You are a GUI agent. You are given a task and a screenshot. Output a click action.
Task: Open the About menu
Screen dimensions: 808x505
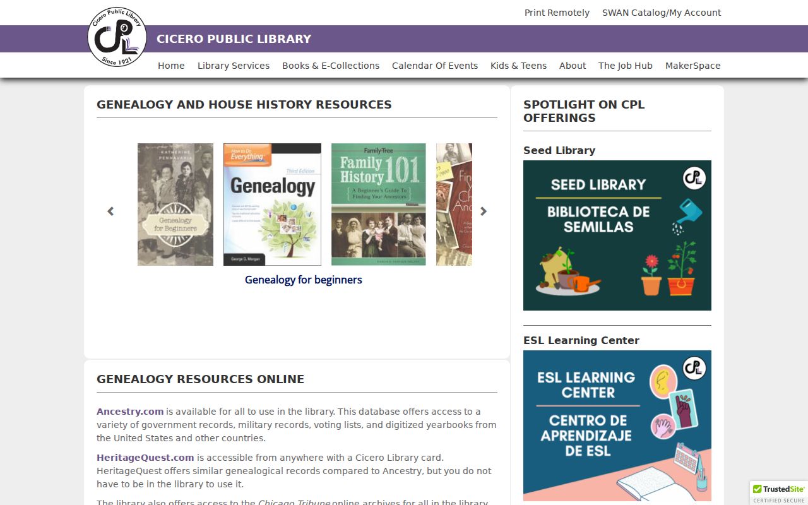click(x=573, y=66)
